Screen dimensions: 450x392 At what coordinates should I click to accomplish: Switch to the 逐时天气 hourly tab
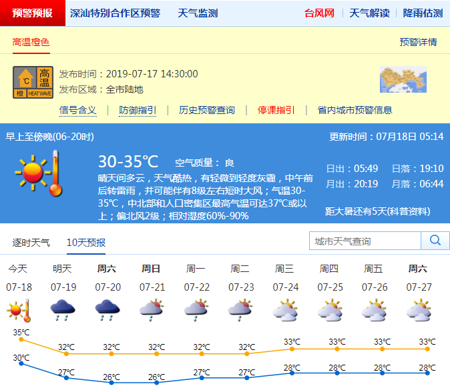31,243
